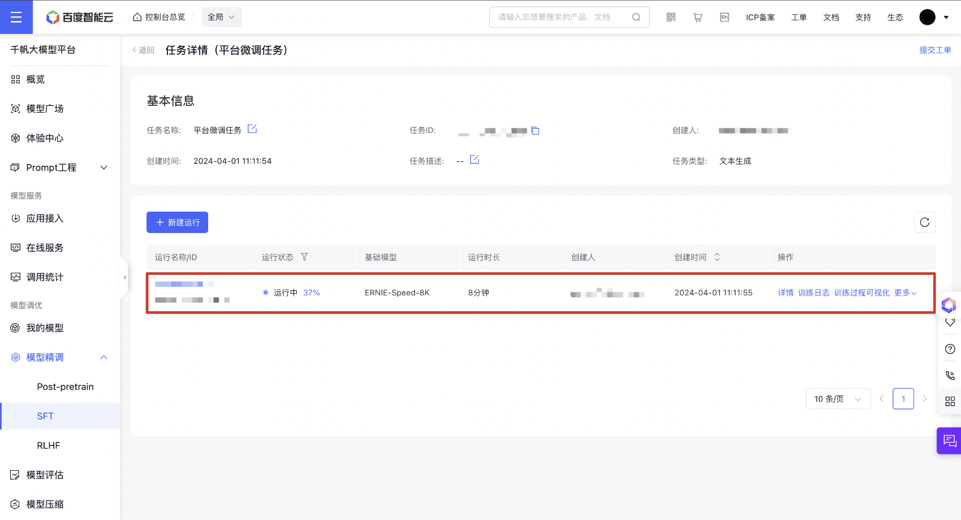Click the Baidu AI Cloud logo
The height and width of the screenshot is (520, 961).
80,17
